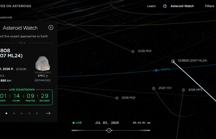216x139 pixels.
Task: Open Asteroid Watch from top navigation
Action: tap(182, 6)
